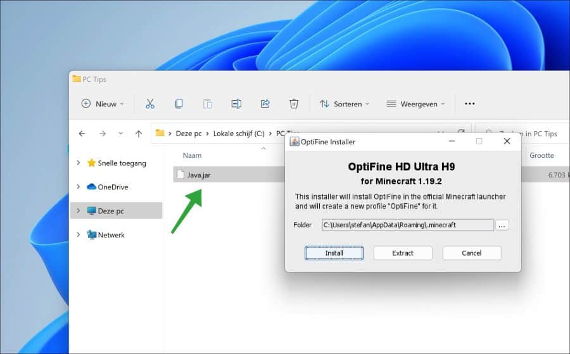The width and height of the screenshot is (570, 354).
Task: Click the Java.jar file icon
Action: [x=180, y=175]
